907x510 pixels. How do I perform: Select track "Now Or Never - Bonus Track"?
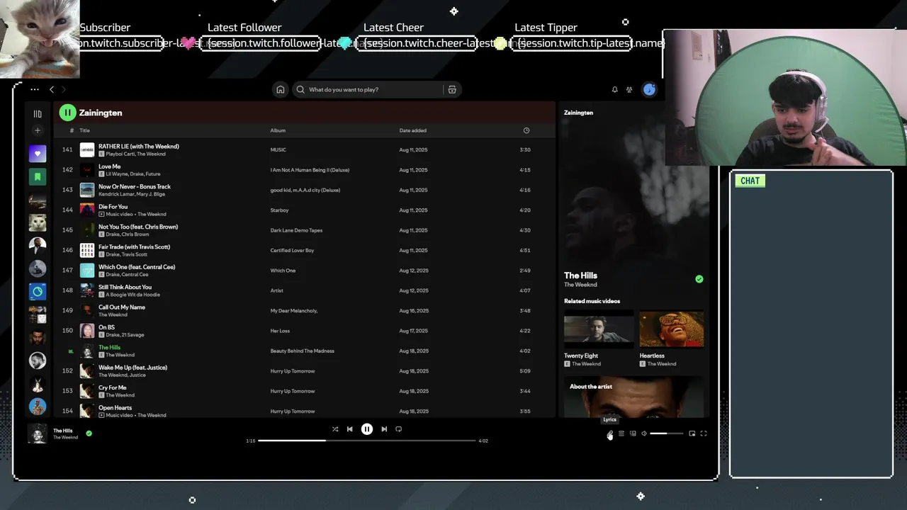click(135, 186)
